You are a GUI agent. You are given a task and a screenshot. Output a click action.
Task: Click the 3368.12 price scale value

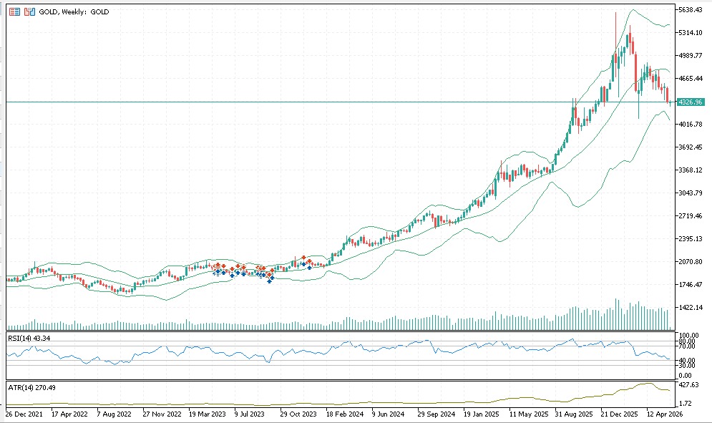pos(691,170)
